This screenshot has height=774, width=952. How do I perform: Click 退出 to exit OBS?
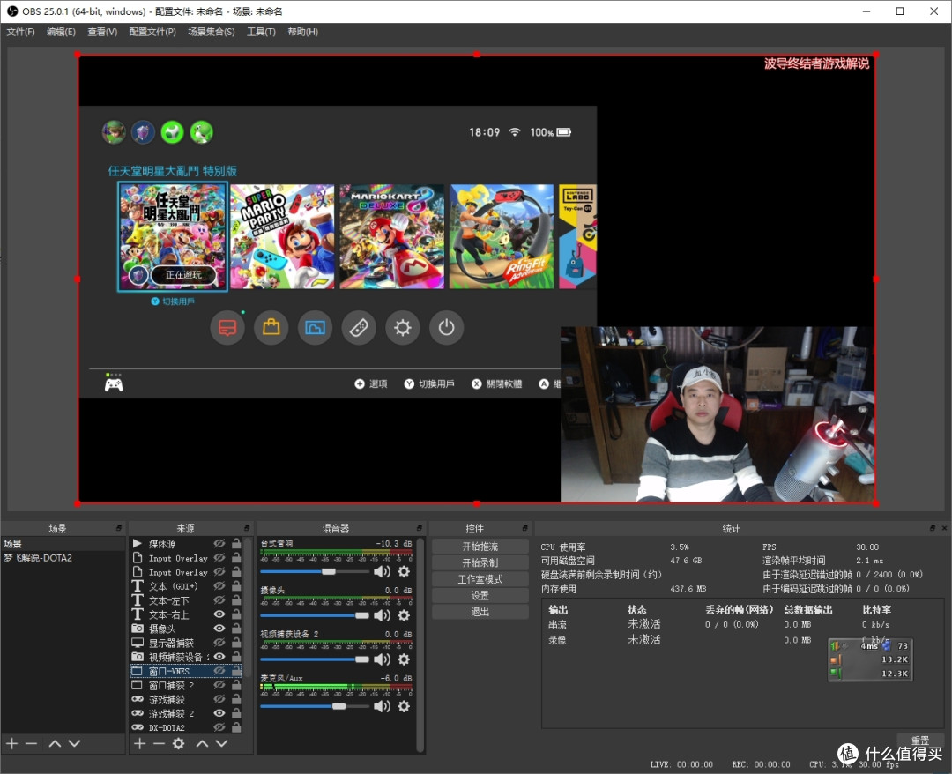[480, 612]
